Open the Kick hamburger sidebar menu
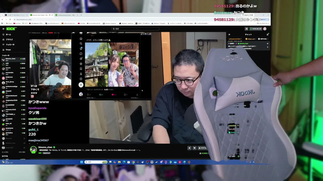Screen dimensions: 323x181 (x=3, y=29)
